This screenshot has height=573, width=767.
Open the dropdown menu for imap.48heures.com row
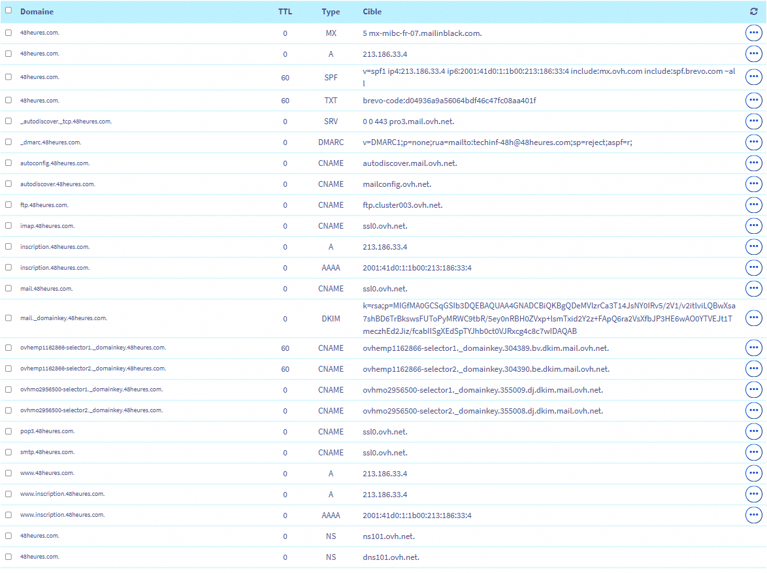[753, 226]
